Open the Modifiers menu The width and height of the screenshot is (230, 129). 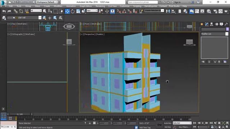(58, 6)
